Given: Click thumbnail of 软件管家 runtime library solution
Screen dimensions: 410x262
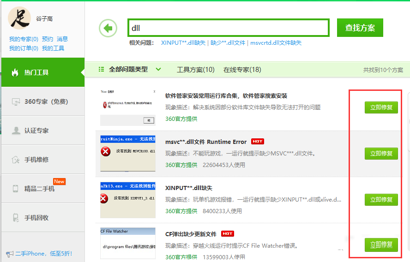Looking at the screenshot, I should tap(128, 107).
